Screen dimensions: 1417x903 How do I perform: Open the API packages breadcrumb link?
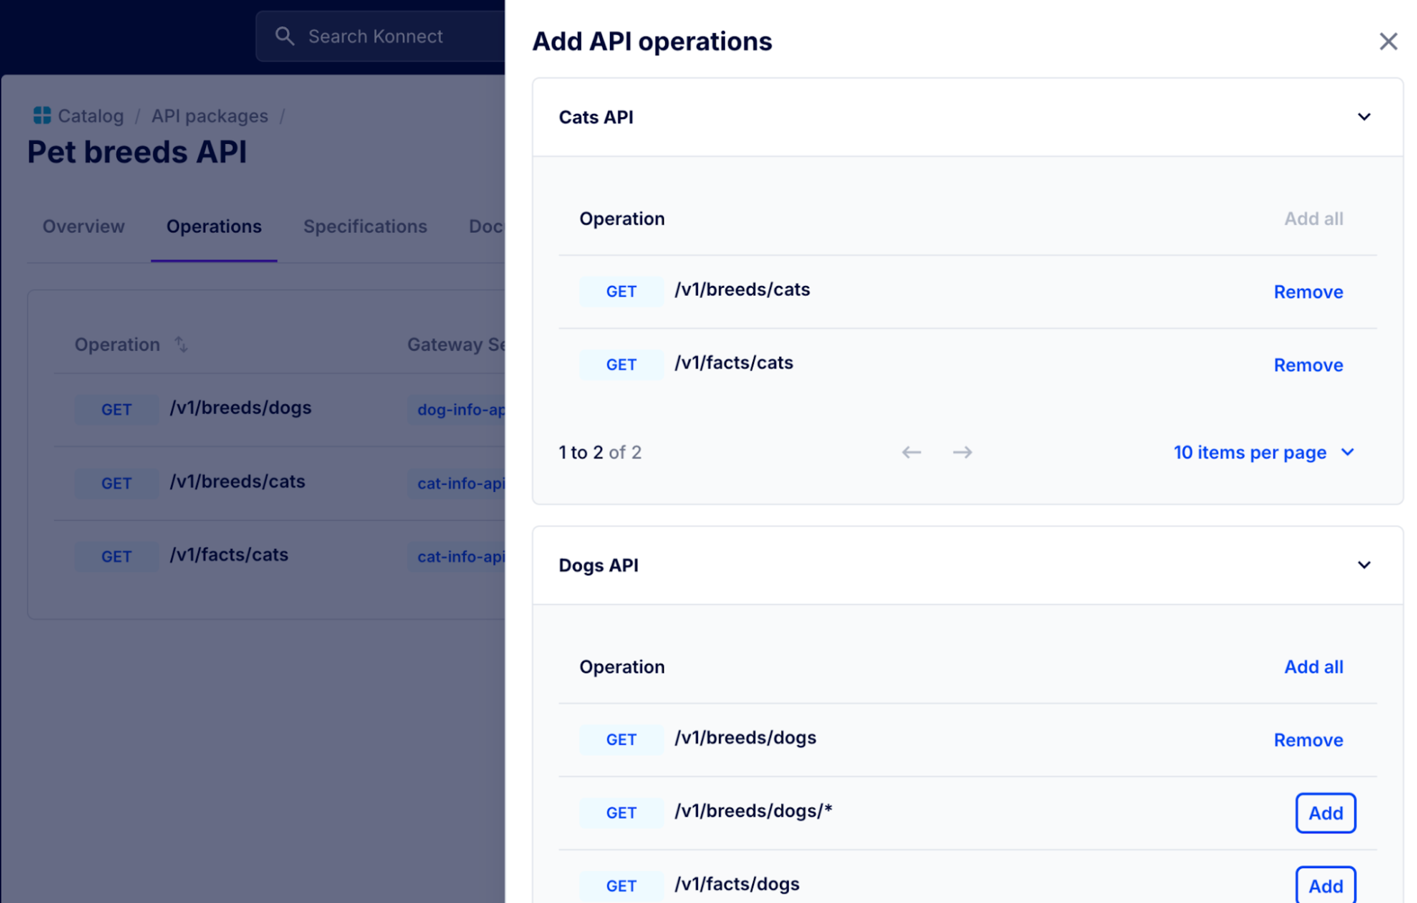(209, 116)
